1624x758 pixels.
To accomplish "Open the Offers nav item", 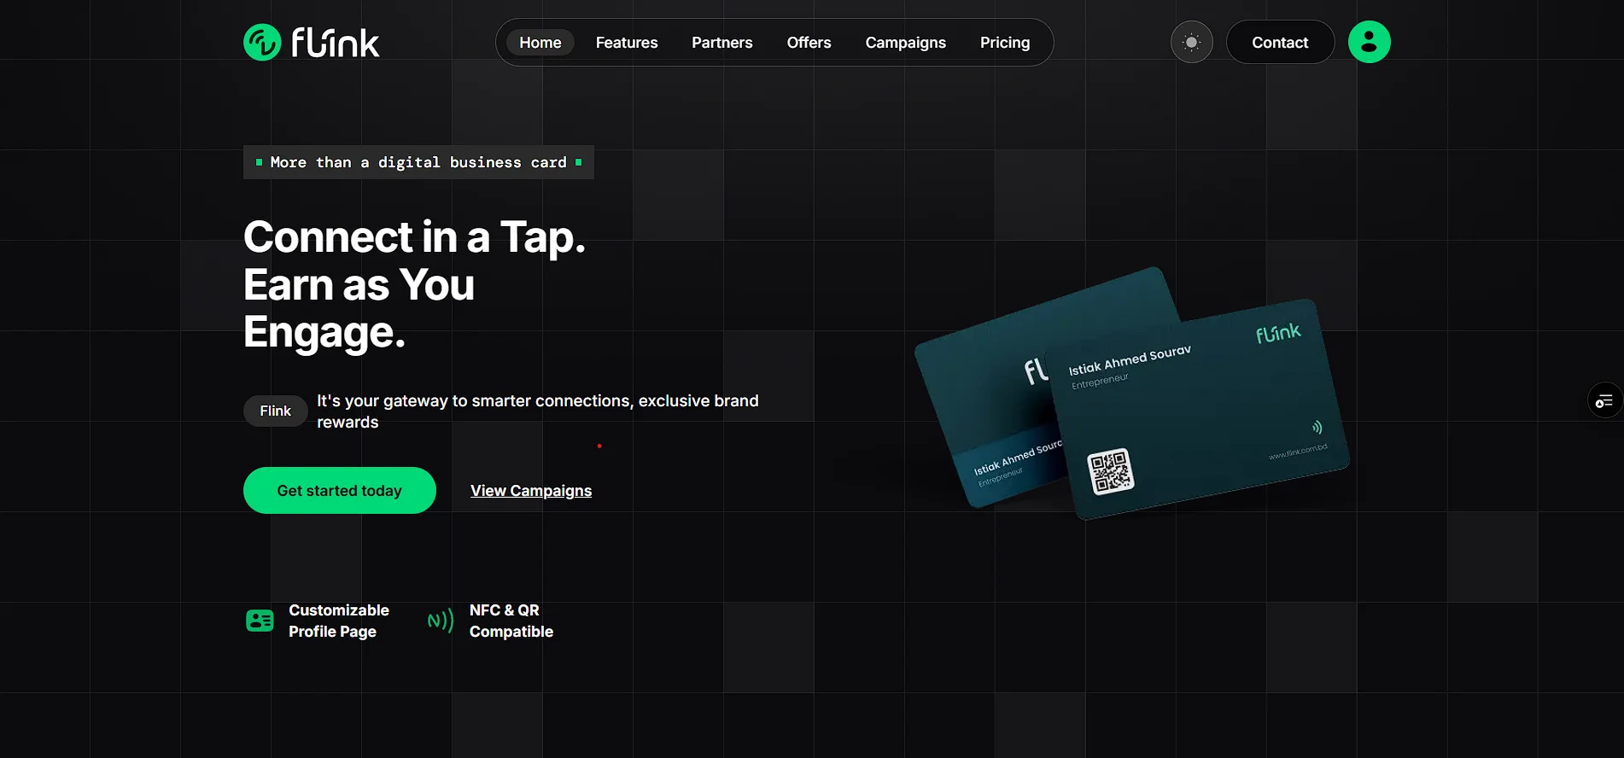I will 809,43.
